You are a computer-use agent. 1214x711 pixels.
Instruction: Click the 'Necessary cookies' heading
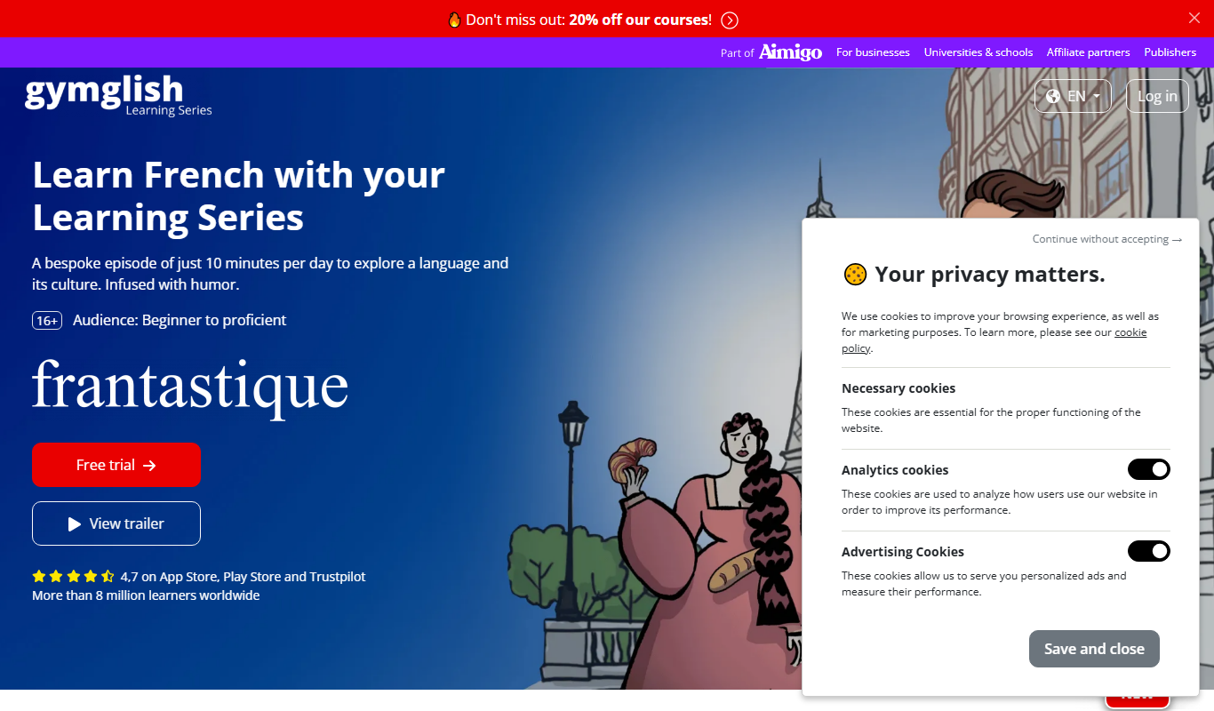coord(899,388)
